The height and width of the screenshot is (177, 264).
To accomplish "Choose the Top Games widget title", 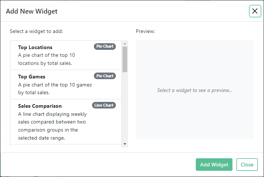I will tap(32, 77).
